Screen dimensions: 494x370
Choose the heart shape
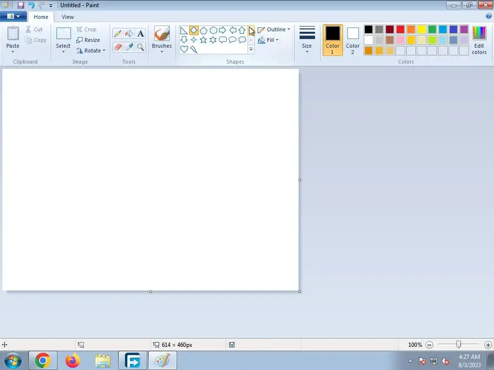tap(184, 50)
